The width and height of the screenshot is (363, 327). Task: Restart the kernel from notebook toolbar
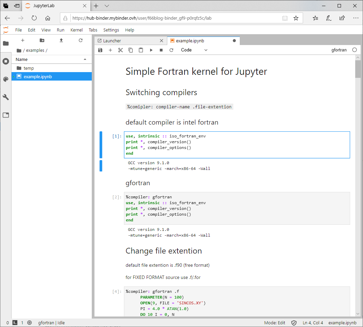(171, 50)
